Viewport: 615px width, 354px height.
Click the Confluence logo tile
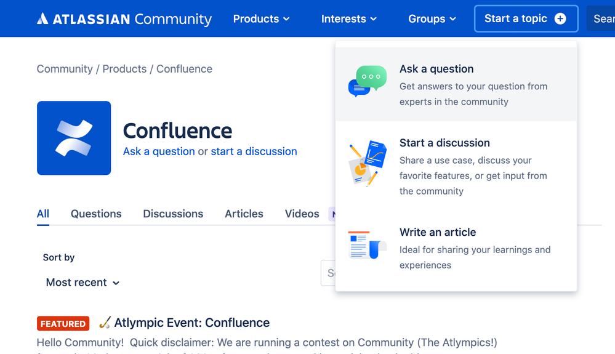74,138
